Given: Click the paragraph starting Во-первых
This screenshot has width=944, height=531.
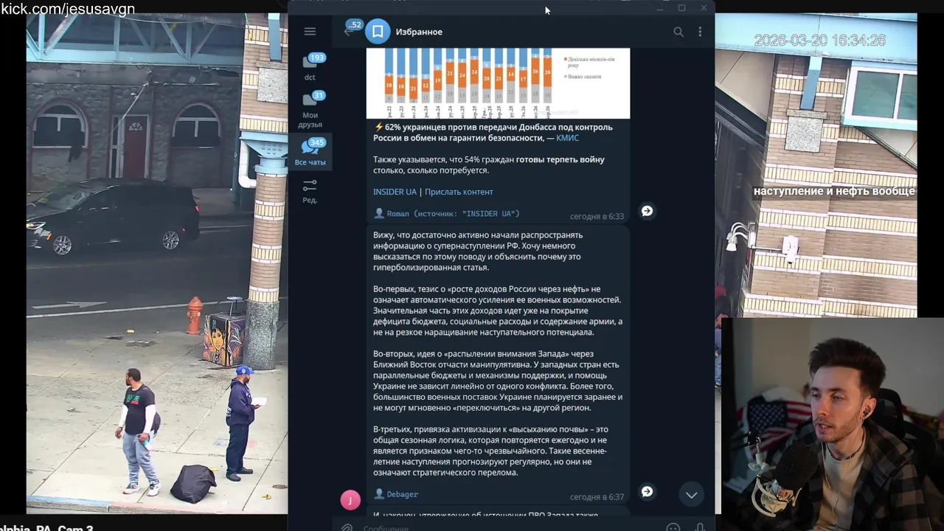Looking at the screenshot, I should pos(498,310).
